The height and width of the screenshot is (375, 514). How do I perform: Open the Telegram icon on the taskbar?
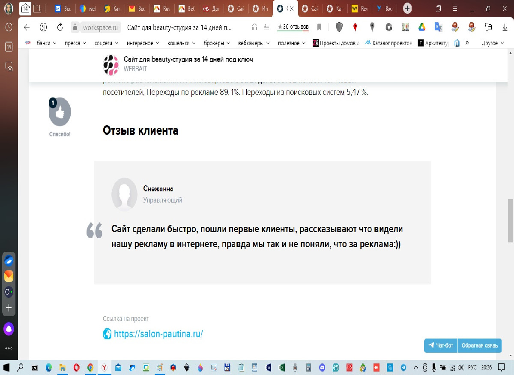[x=403, y=368]
